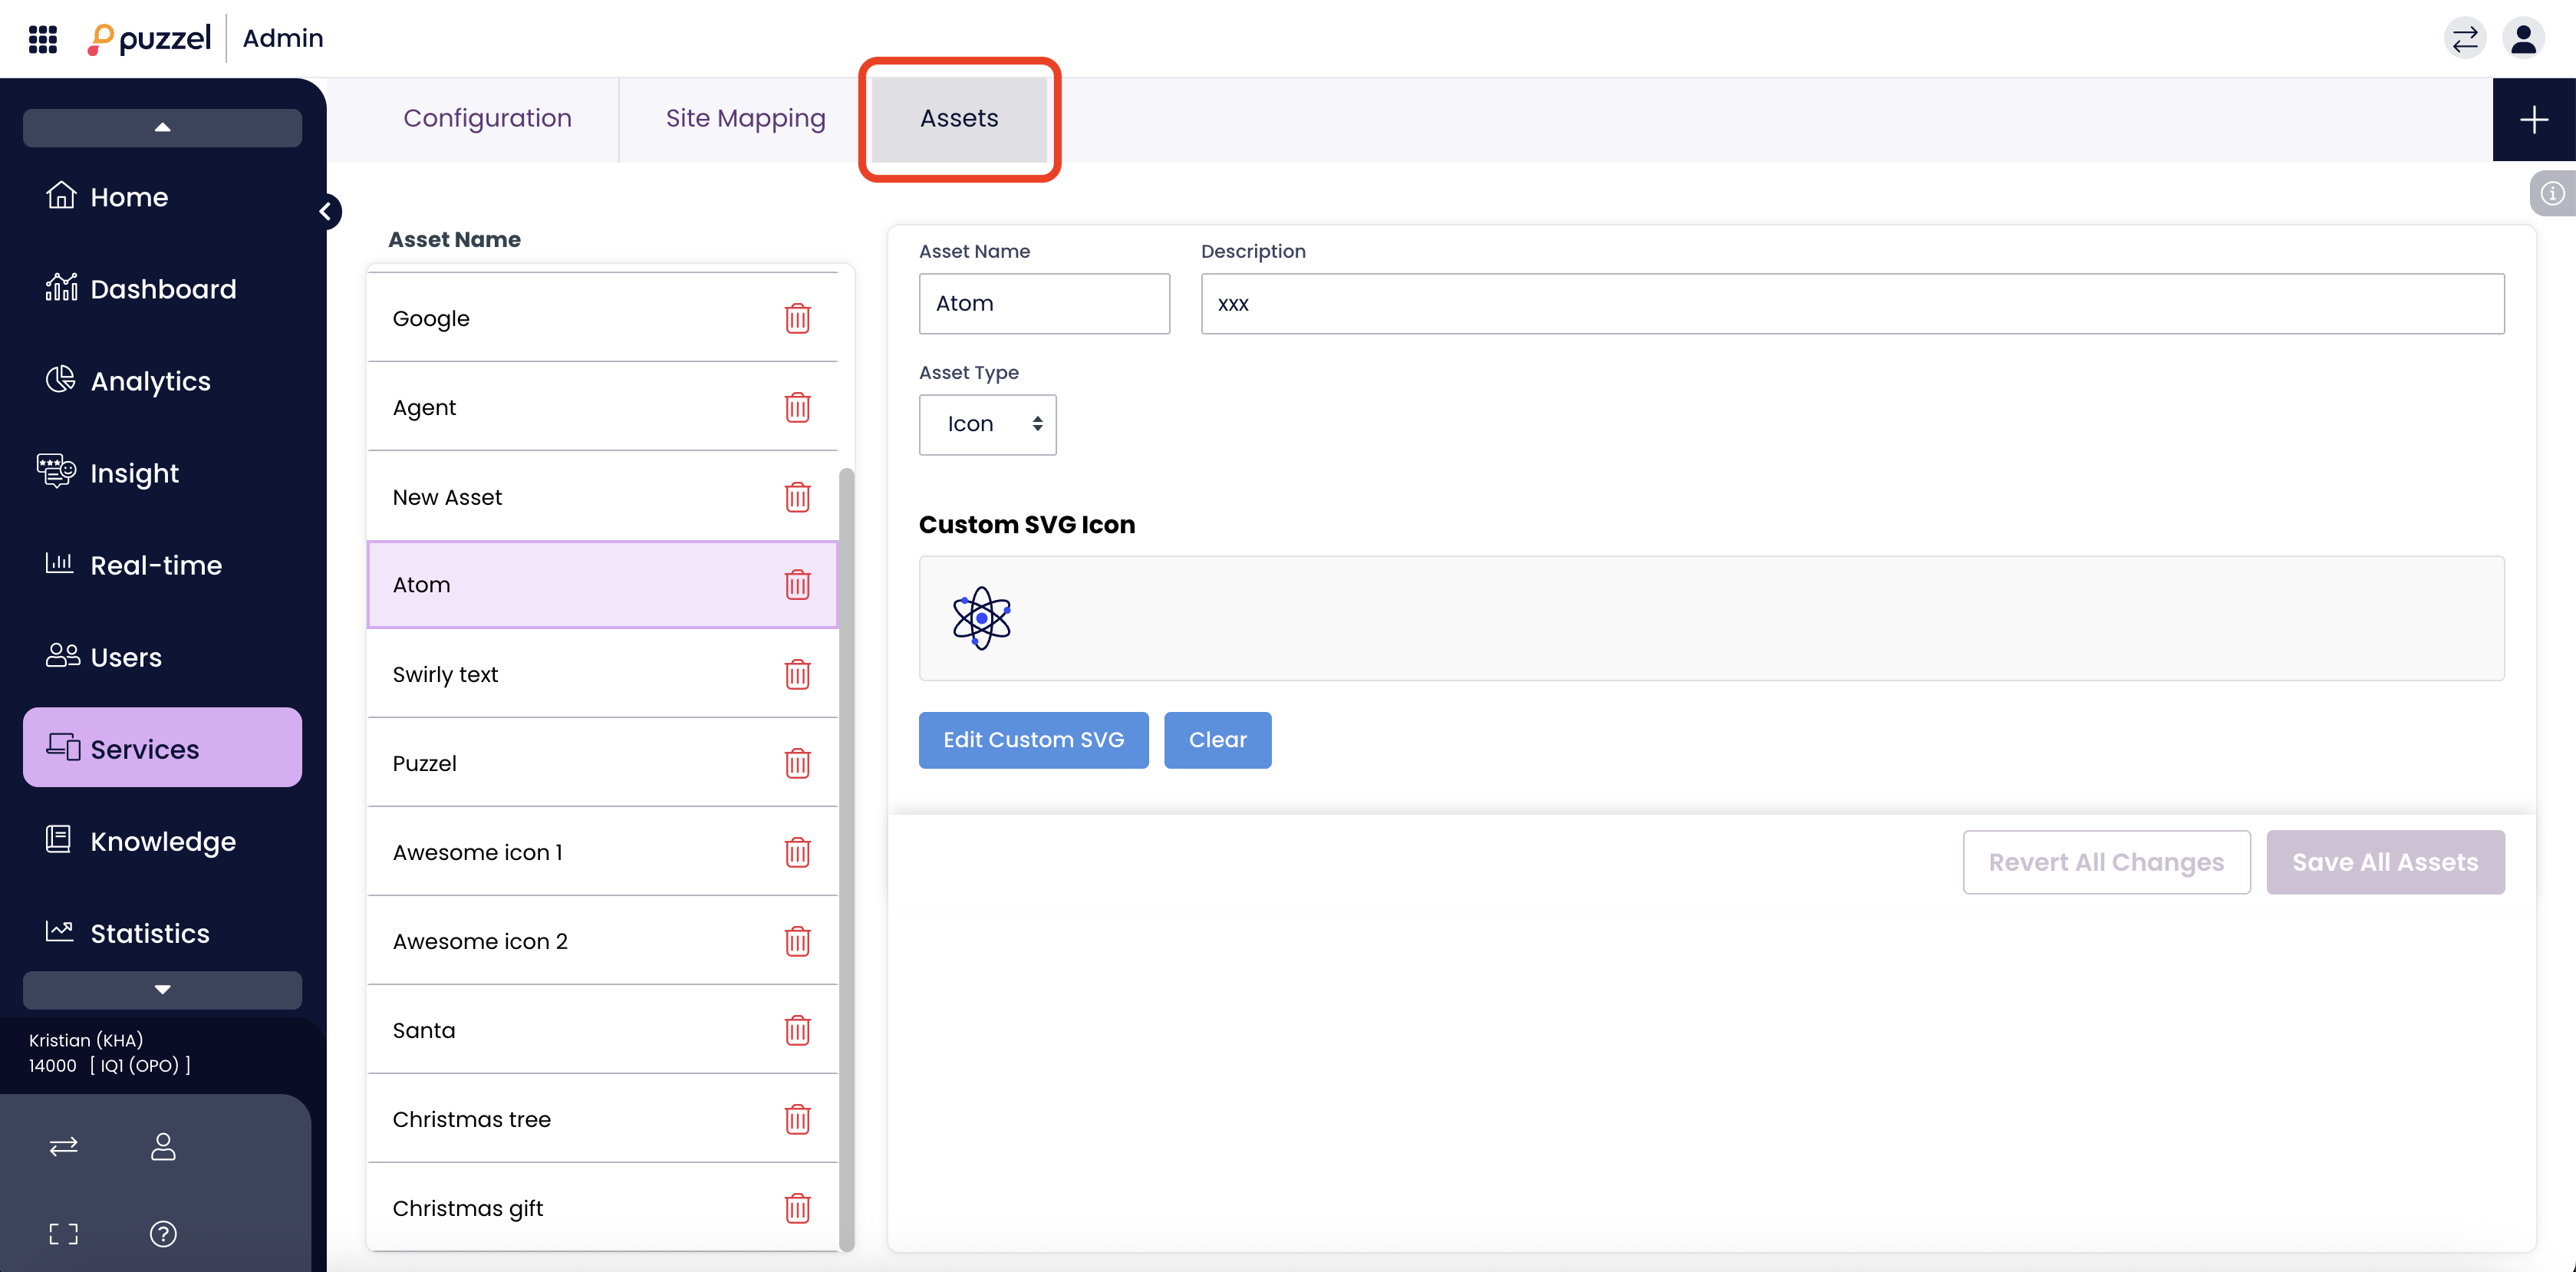Remove the Santa asset via trash icon
Viewport: 2576px width, 1272px height.
(797, 1030)
